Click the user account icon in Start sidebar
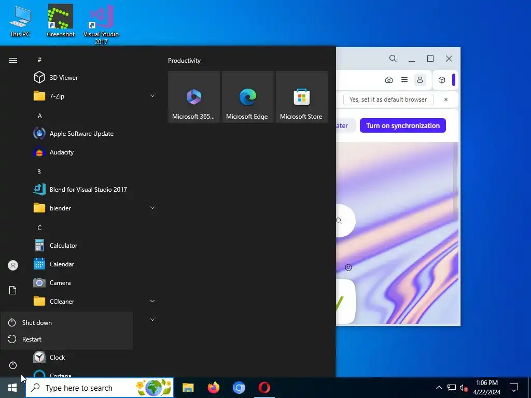The image size is (531, 398). click(x=13, y=265)
